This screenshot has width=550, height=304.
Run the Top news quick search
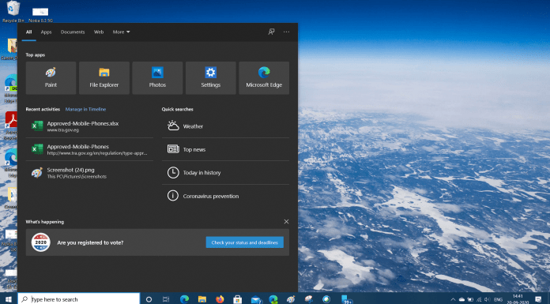[225, 149]
